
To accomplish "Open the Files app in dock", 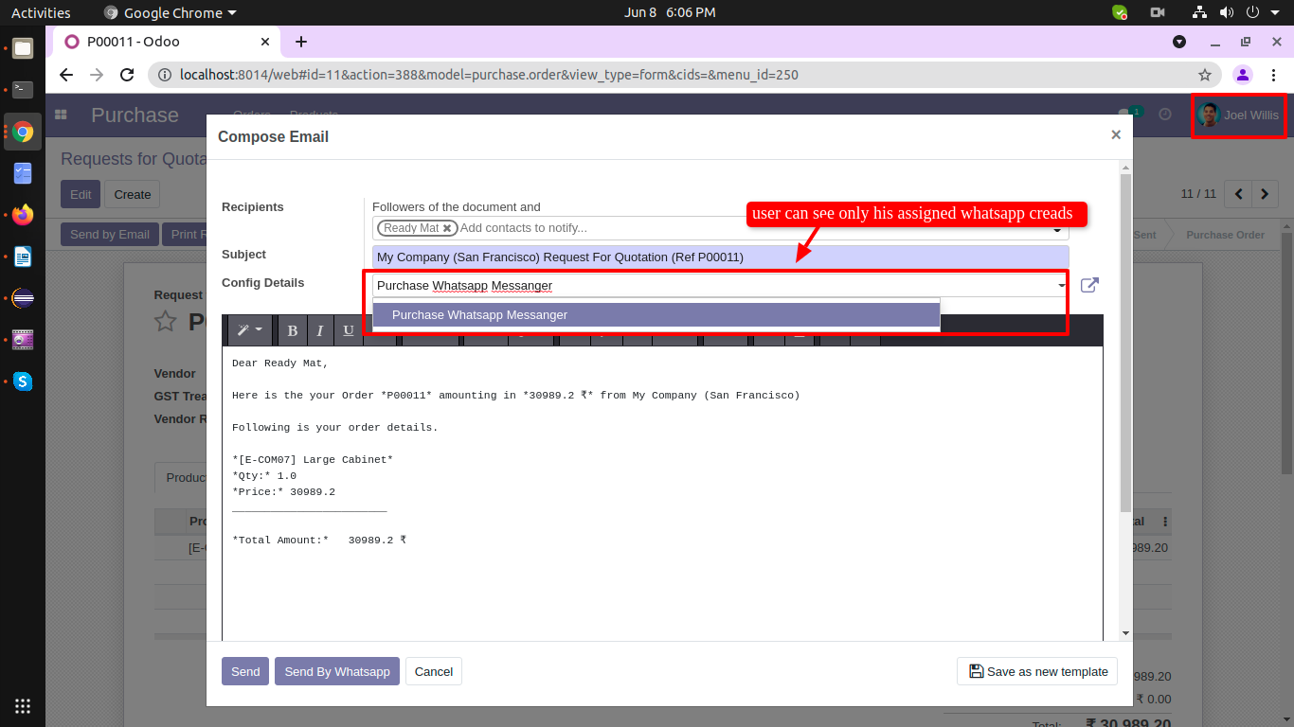I will [x=23, y=48].
